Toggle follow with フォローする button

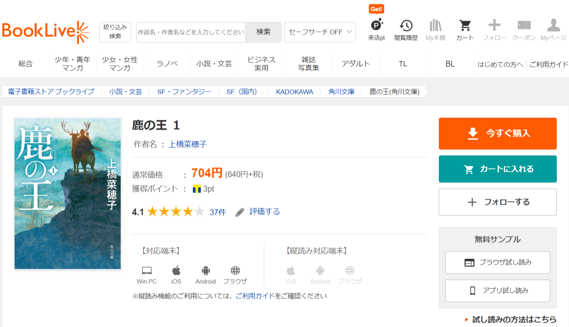tap(497, 202)
